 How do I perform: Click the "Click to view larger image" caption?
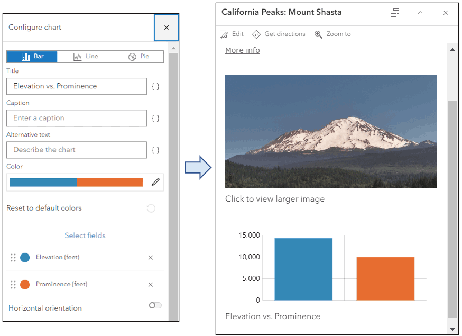275,199
